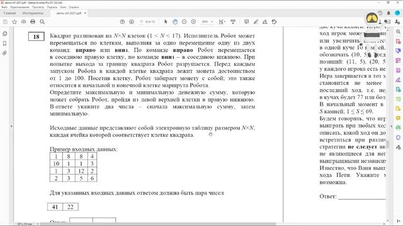
Task: Select the Highlight pen tool
Action: click(256, 22)
